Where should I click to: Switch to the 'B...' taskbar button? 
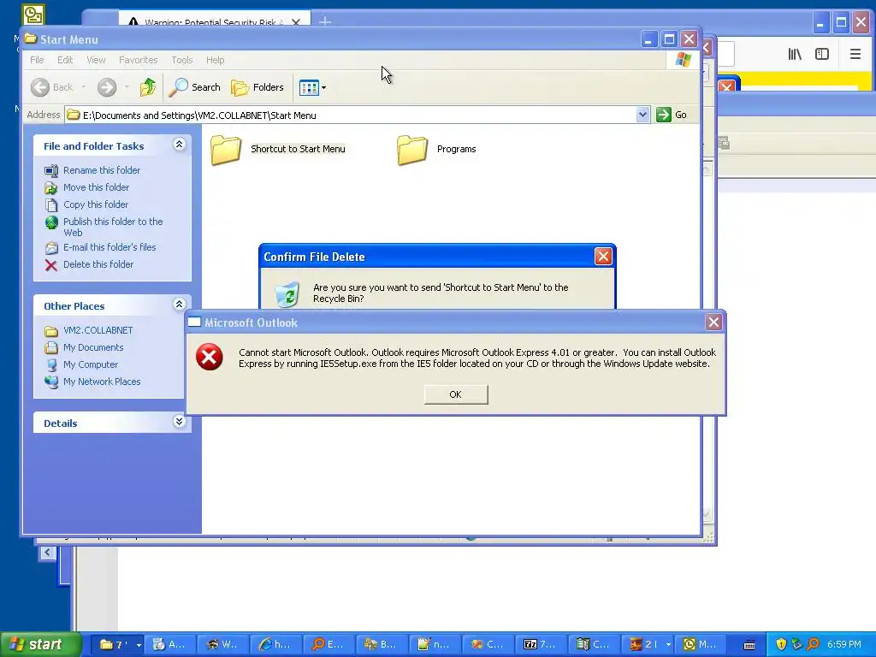(x=381, y=644)
